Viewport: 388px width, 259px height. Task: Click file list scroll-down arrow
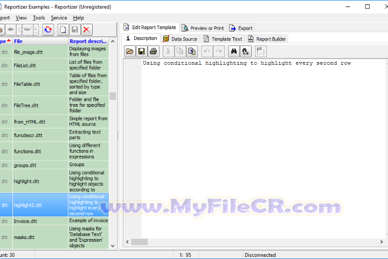point(113,246)
